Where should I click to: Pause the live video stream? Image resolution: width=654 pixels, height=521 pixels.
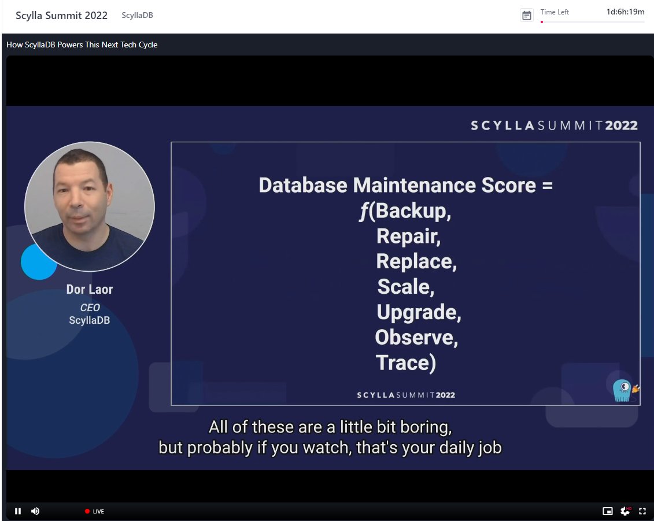pyautogui.click(x=18, y=511)
